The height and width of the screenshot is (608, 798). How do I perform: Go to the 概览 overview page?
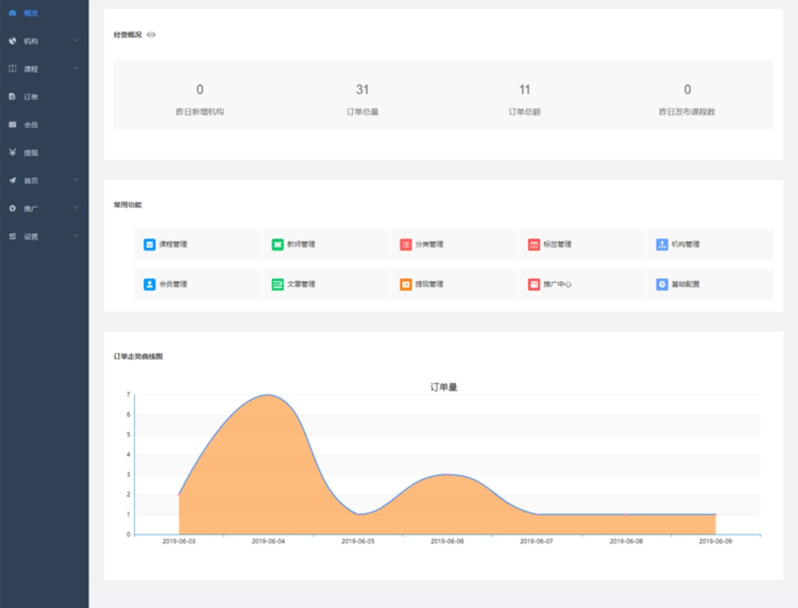(30, 13)
